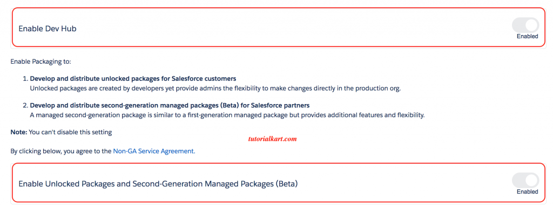Click the bold 'Note:' label

[19, 133]
